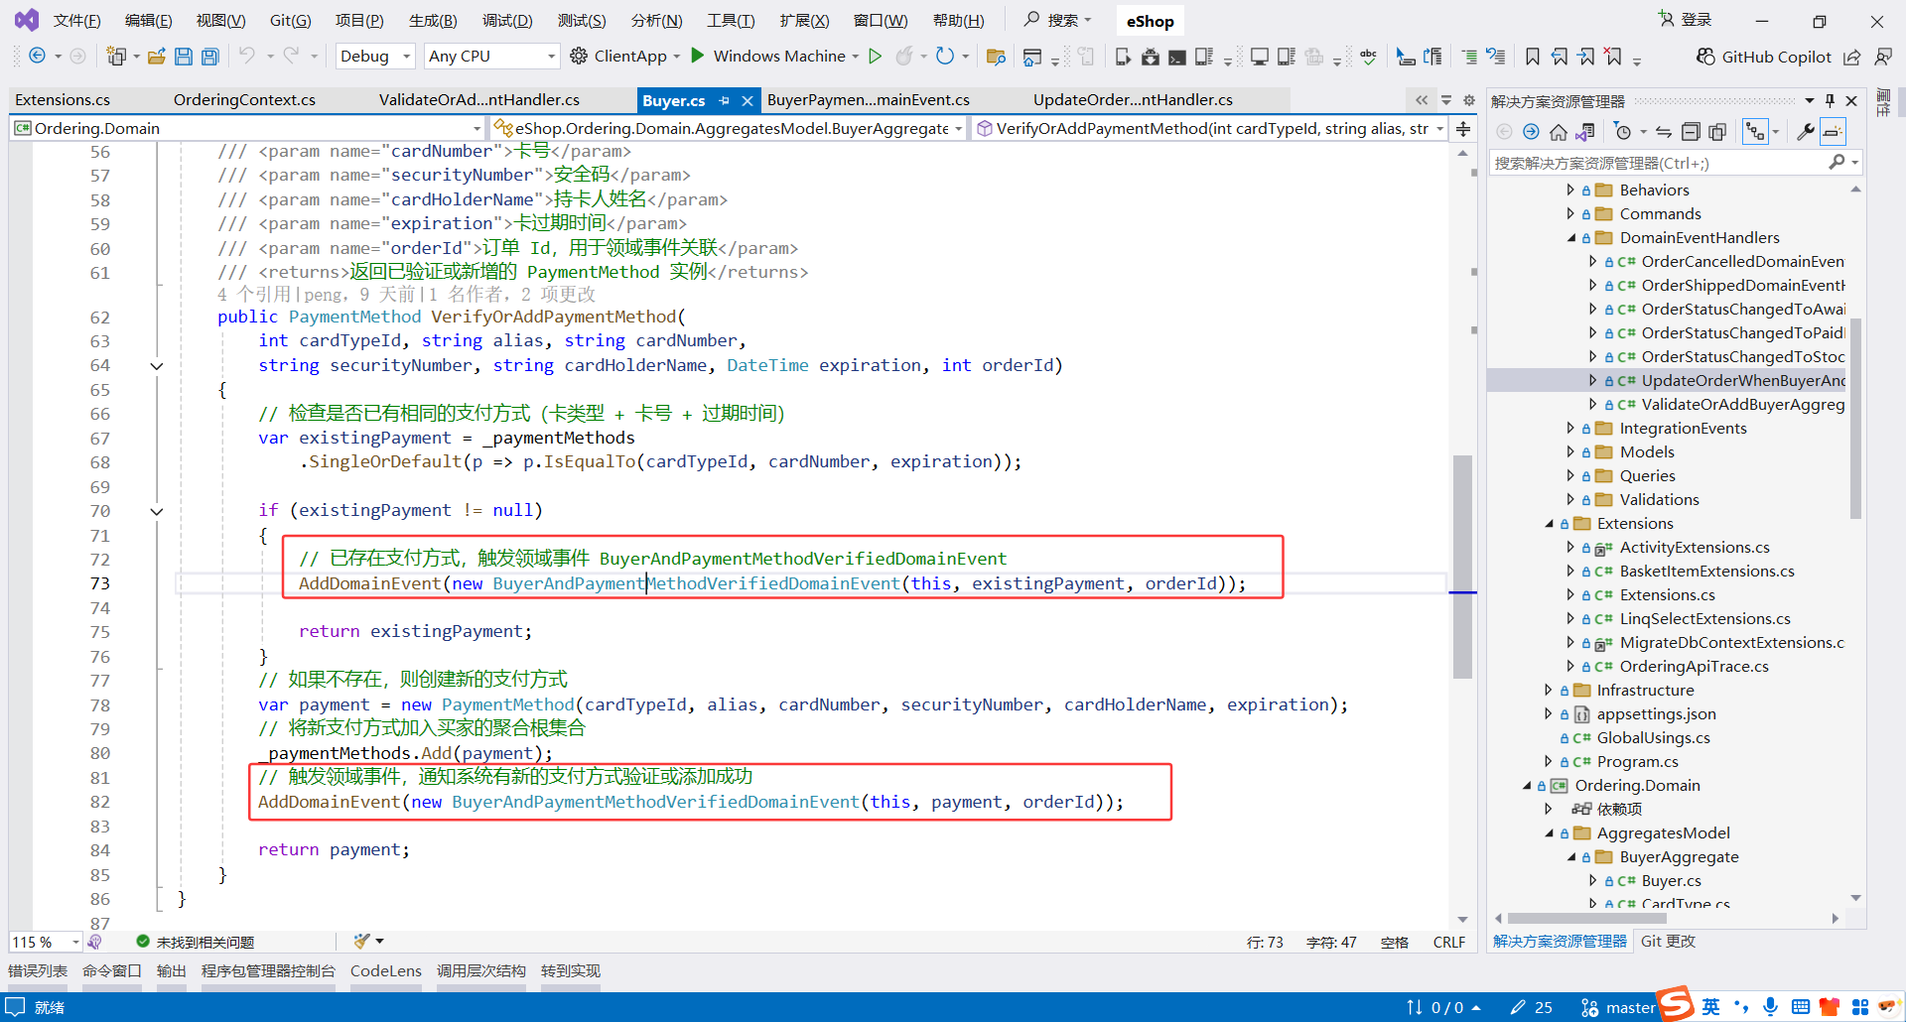The height and width of the screenshot is (1022, 1906).
Task: Click the Restart circular arrow icon
Action: coord(945,56)
